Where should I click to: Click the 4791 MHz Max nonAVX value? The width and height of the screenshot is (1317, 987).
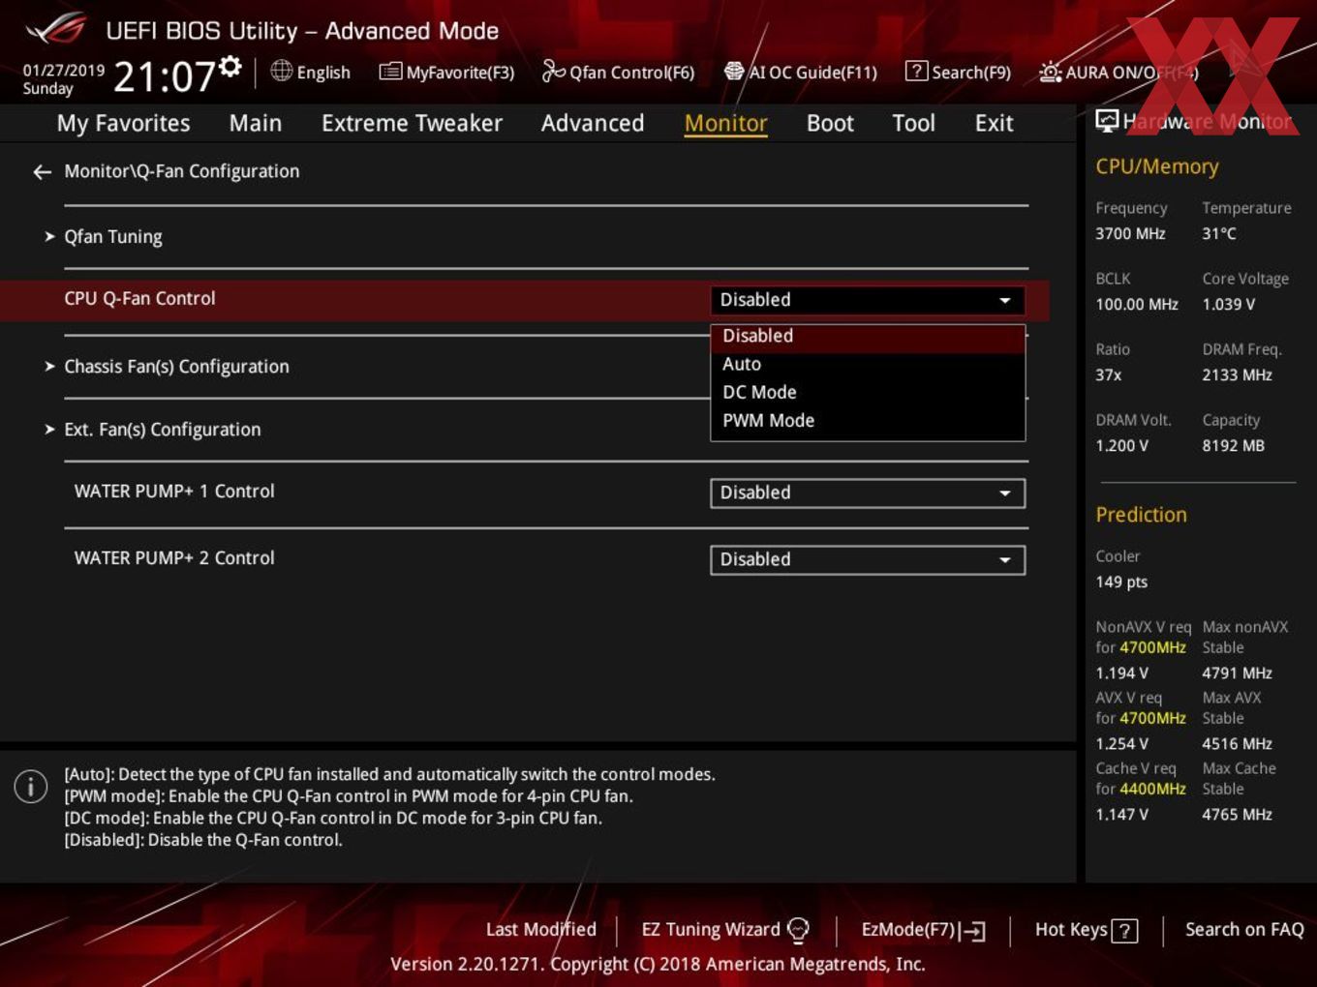pos(1237,673)
